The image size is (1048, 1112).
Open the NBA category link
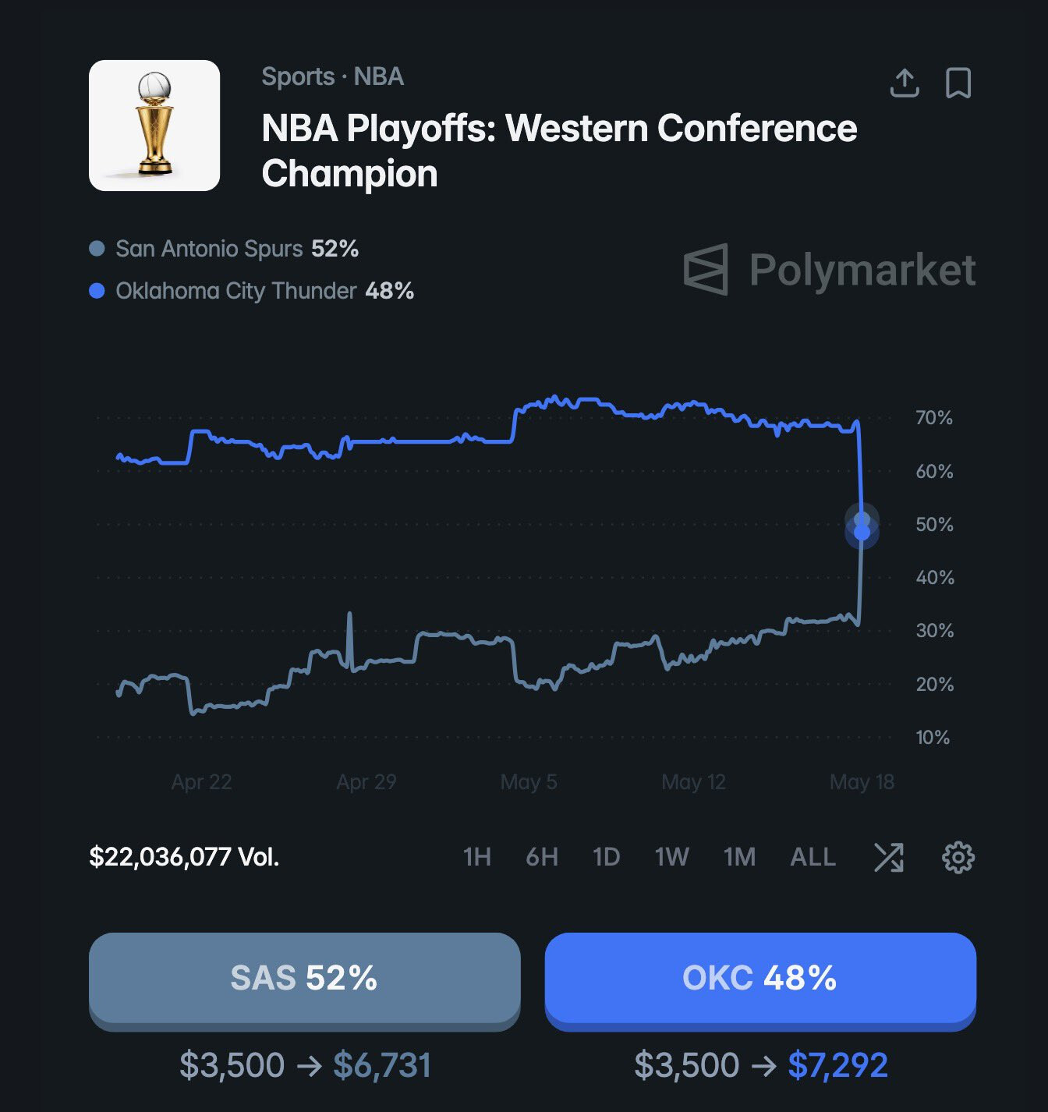379,76
